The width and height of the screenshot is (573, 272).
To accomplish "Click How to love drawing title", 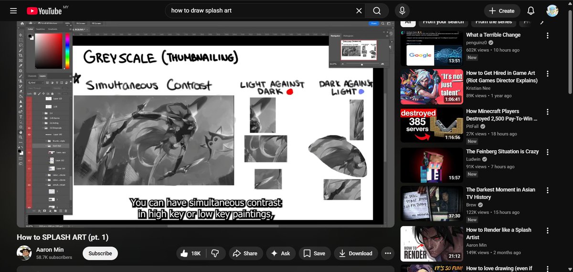I will pyautogui.click(x=499, y=268).
